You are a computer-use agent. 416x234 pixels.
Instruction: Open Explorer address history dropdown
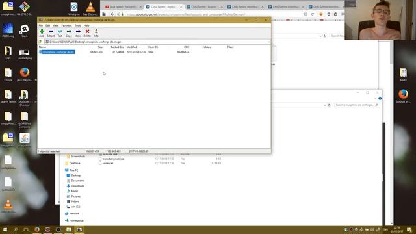pyautogui.click(x=325, y=105)
